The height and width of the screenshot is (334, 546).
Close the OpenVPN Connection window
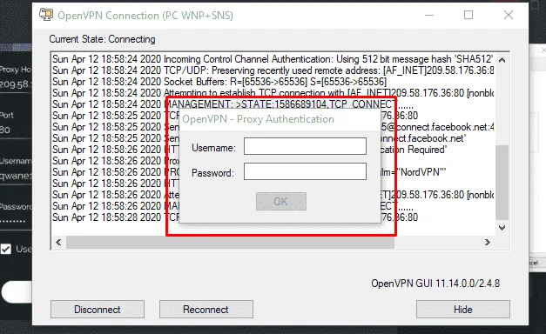pos(509,15)
